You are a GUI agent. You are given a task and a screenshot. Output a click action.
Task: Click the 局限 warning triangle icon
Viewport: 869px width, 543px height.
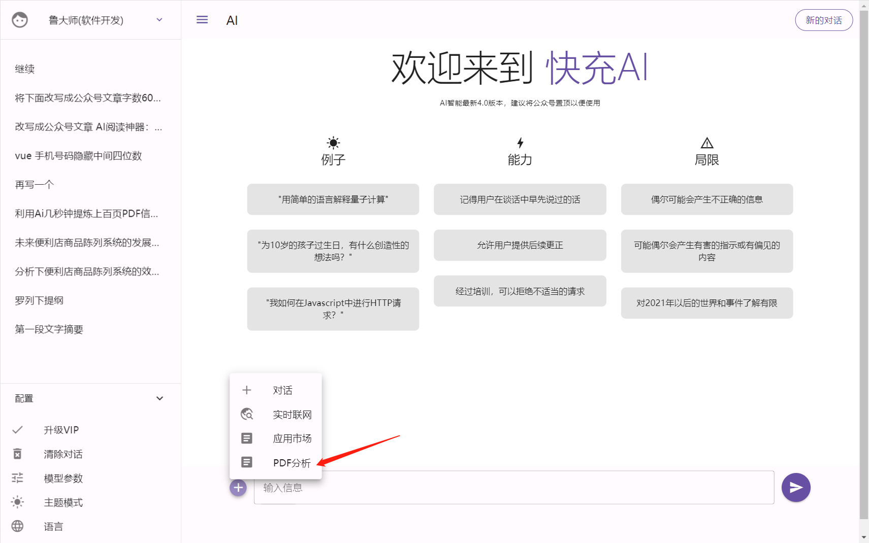[707, 143]
